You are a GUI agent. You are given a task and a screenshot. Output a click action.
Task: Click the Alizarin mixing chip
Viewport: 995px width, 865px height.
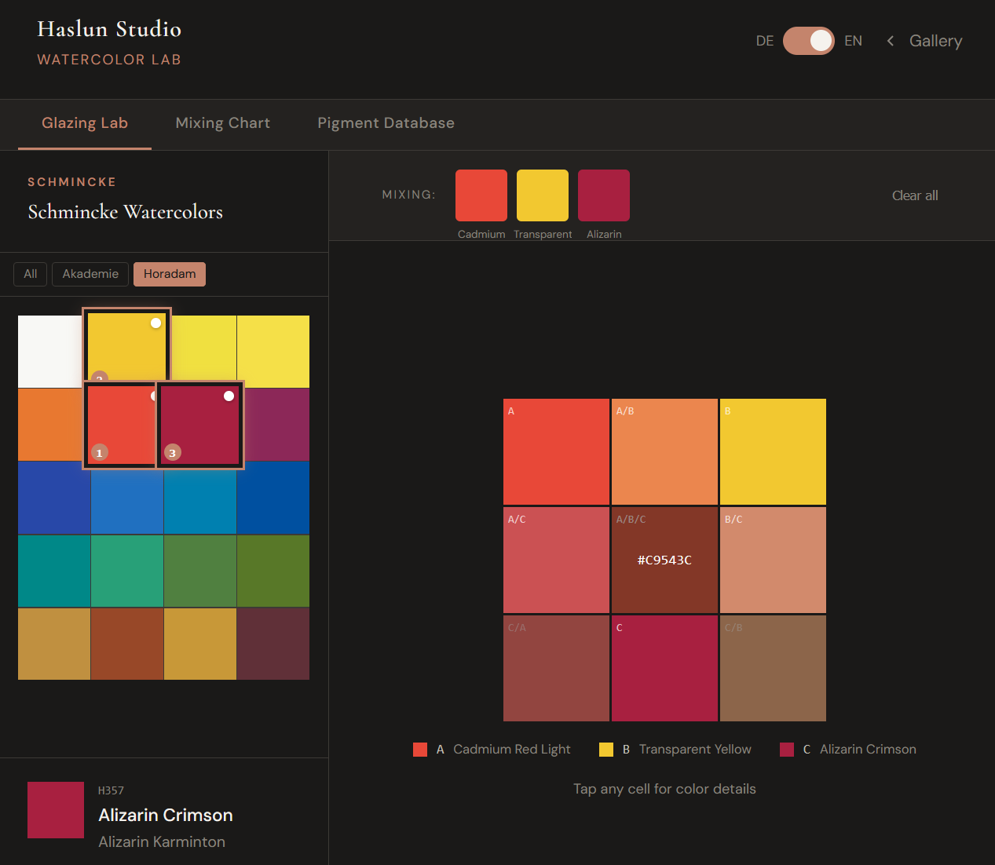(x=603, y=195)
